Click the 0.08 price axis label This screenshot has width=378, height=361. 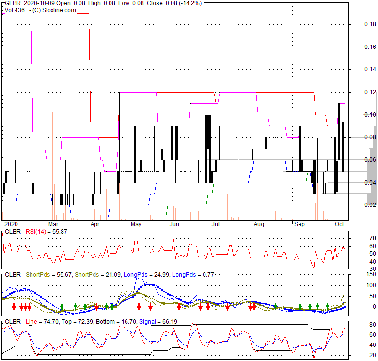[x=370, y=137]
